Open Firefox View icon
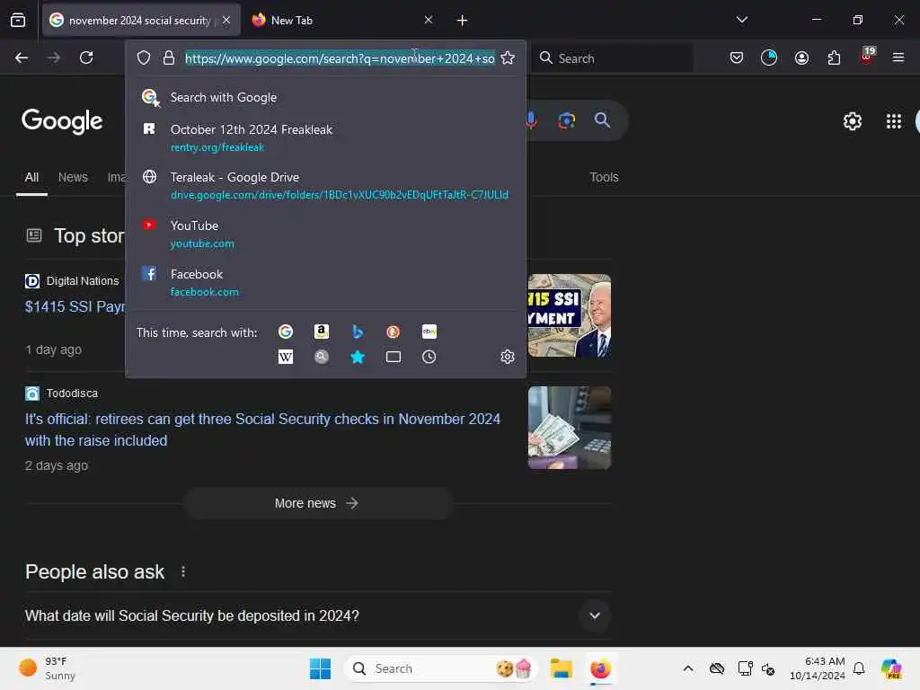This screenshot has height=690, width=920. point(18,20)
